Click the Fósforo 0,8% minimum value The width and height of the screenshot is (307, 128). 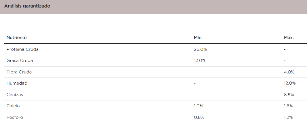[x=199, y=117]
